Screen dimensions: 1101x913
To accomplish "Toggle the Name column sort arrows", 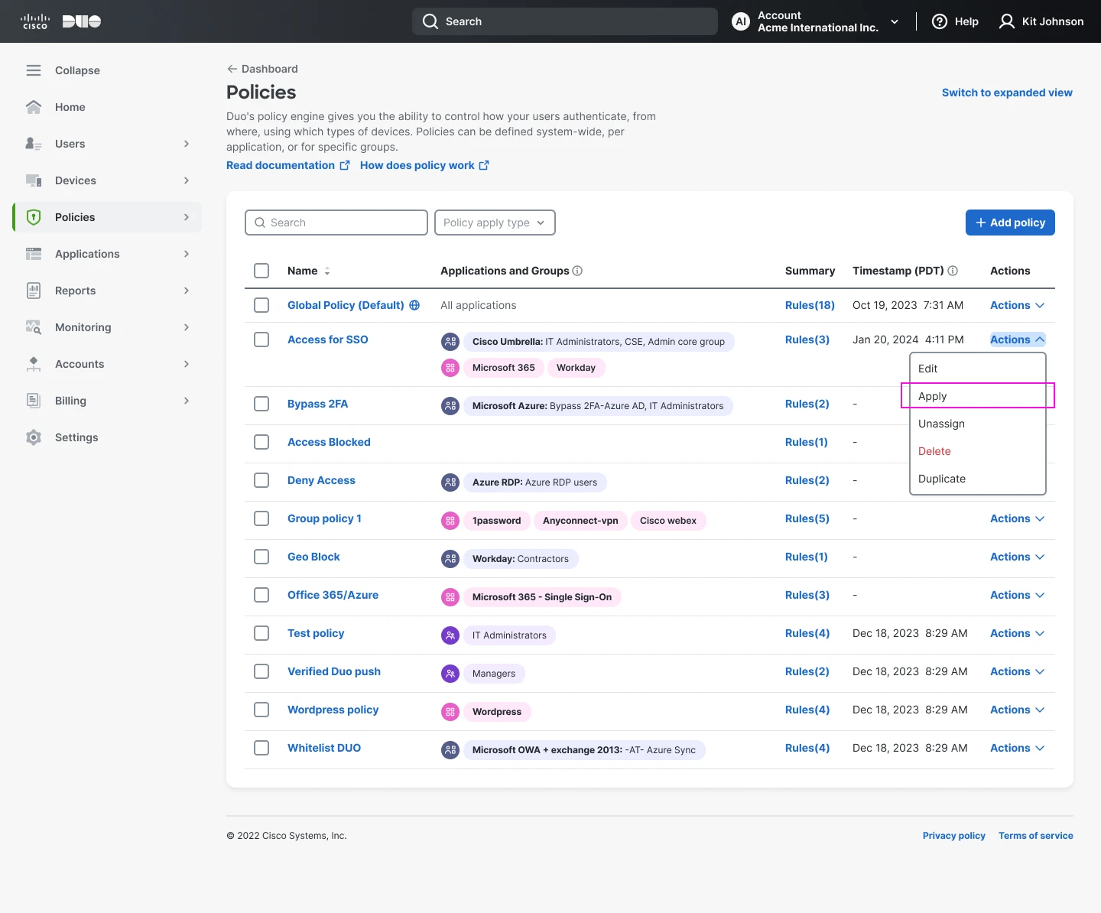I will tap(326, 271).
